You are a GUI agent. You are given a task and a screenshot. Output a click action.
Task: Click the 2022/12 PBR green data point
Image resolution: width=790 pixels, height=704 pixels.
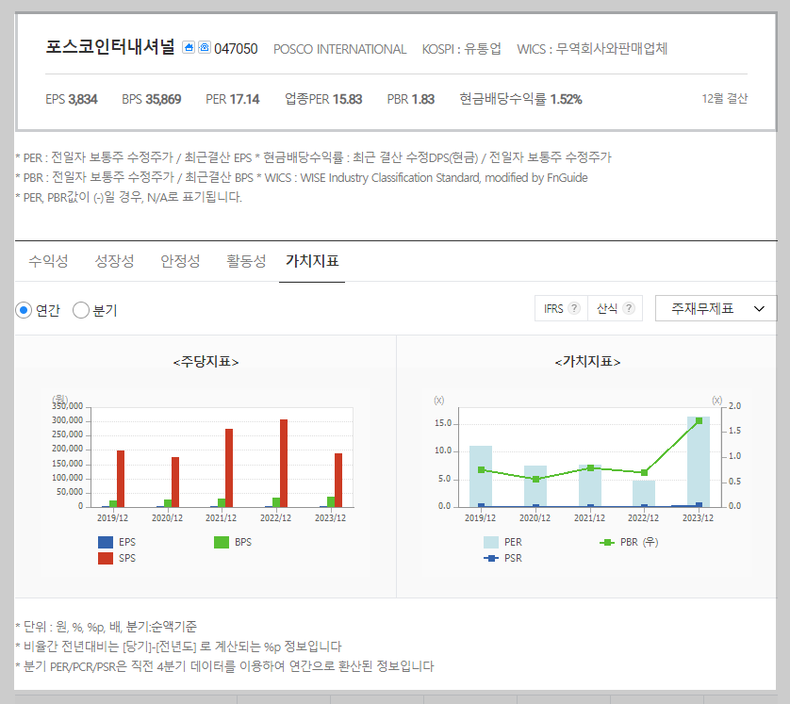[x=644, y=473]
